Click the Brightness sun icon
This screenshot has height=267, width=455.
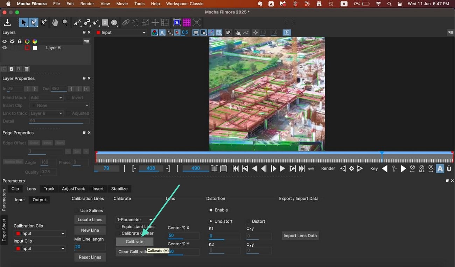pos(255,33)
